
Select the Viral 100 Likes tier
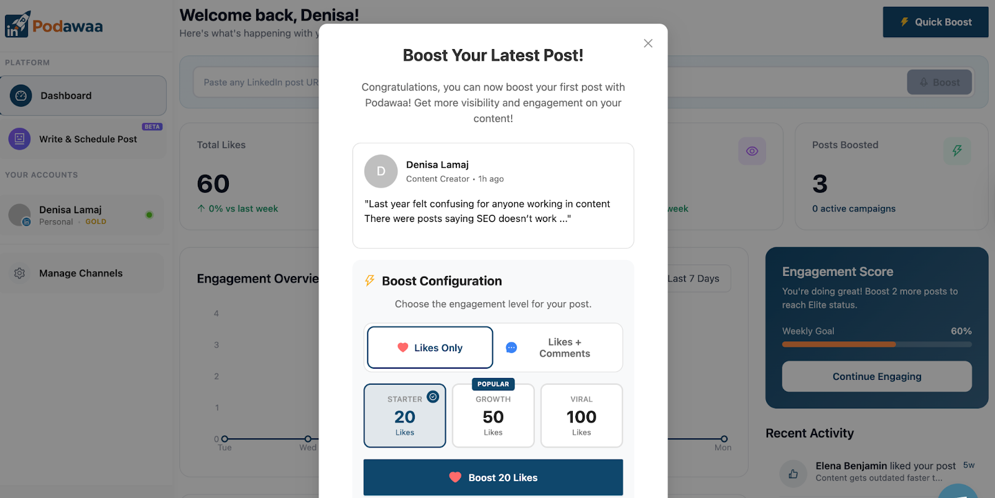[581, 415]
